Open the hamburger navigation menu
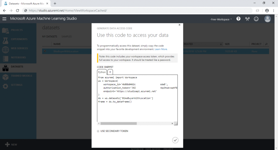Image resolution: width=278 pixels, height=150 pixels. coord(4,19)
